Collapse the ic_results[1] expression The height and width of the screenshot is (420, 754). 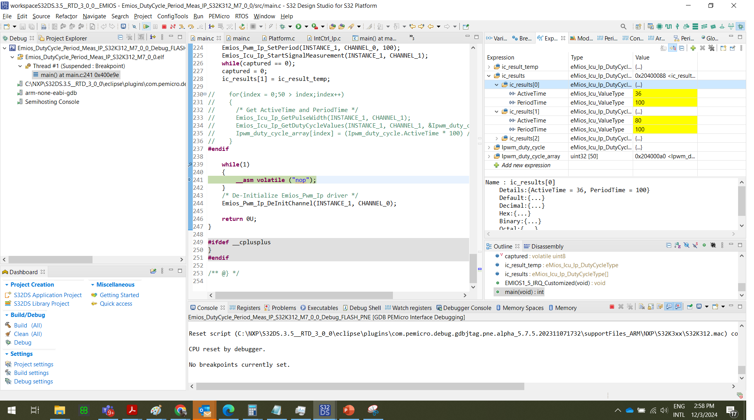(496, 111)
